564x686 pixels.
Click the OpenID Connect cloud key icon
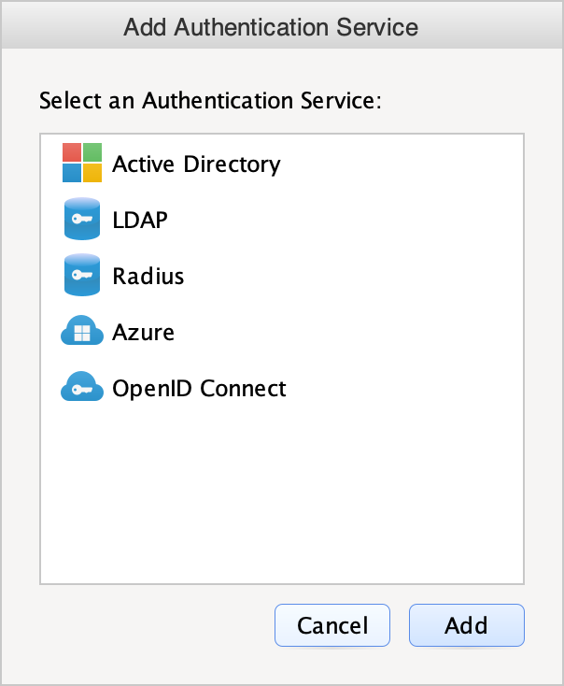(x=82, y=386)
